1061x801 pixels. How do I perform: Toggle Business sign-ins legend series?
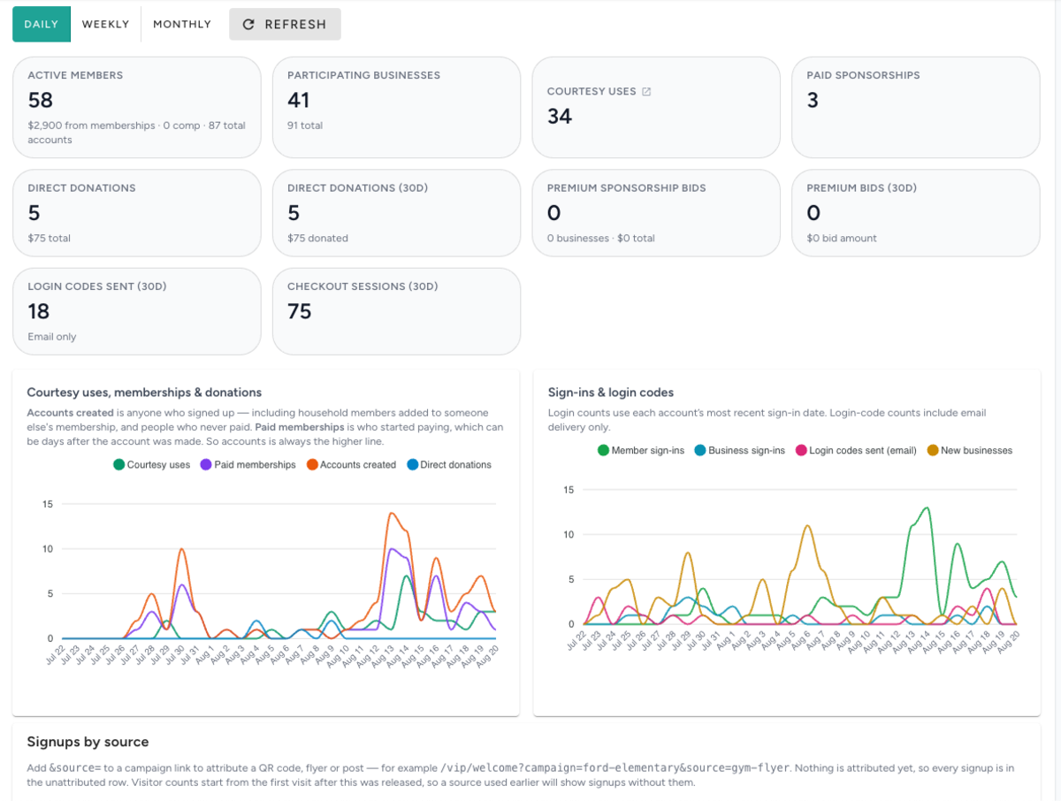(740, 450)
